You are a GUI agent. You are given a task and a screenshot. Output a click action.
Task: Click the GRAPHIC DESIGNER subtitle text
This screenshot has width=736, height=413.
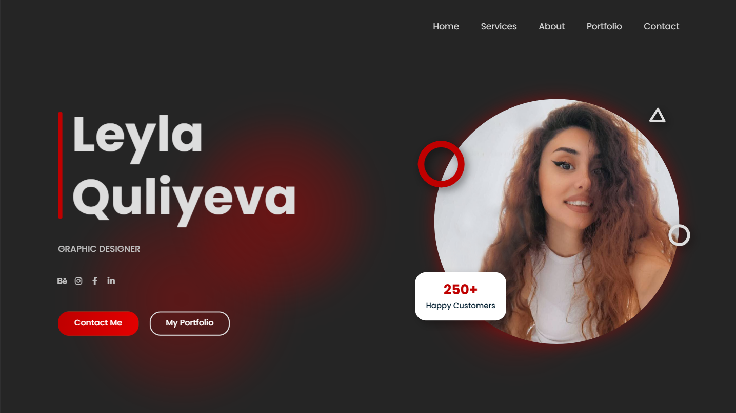coord(99,249)
